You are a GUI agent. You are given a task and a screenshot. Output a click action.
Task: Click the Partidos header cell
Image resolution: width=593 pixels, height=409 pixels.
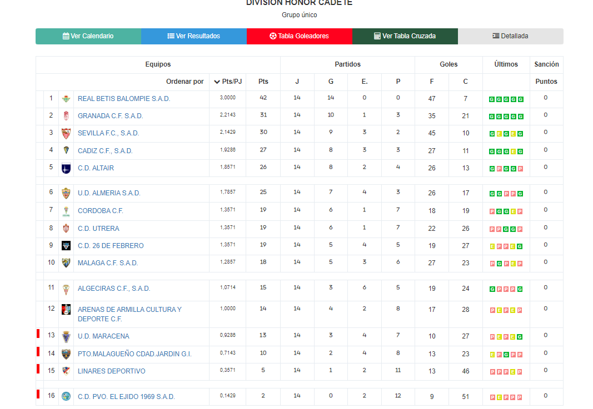(x=347, y=64)
